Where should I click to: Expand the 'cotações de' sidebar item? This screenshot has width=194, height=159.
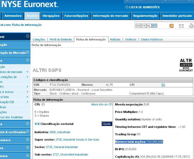27,77
